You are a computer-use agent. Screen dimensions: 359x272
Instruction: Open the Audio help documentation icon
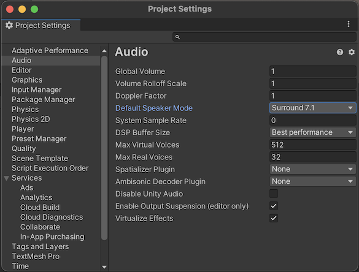click(x=340, y=52)
